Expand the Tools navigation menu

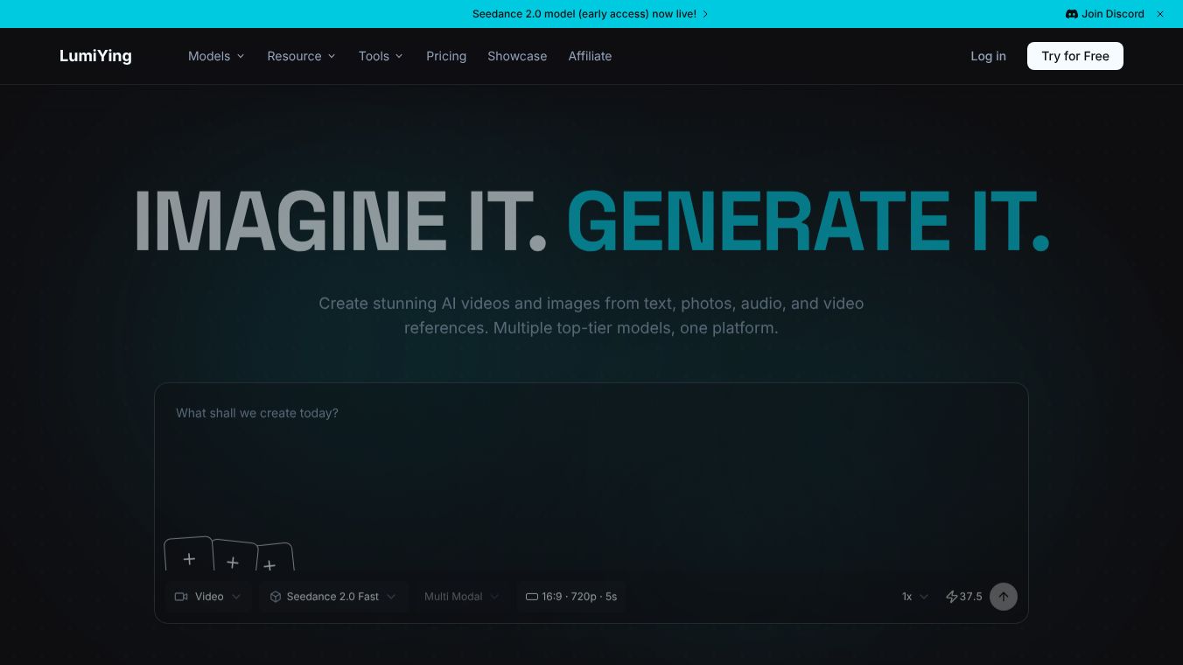point(381,56)
